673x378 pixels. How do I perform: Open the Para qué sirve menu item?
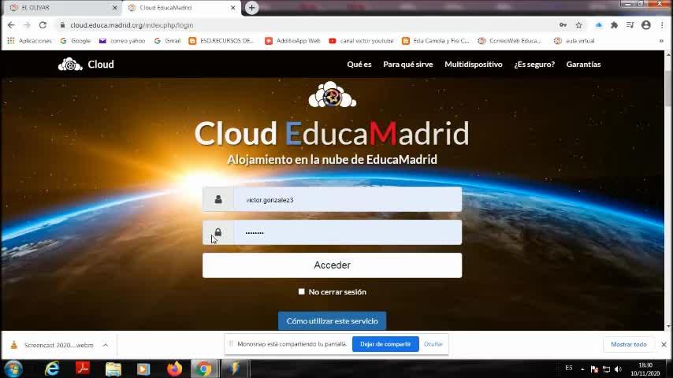[x=407, y=65]
